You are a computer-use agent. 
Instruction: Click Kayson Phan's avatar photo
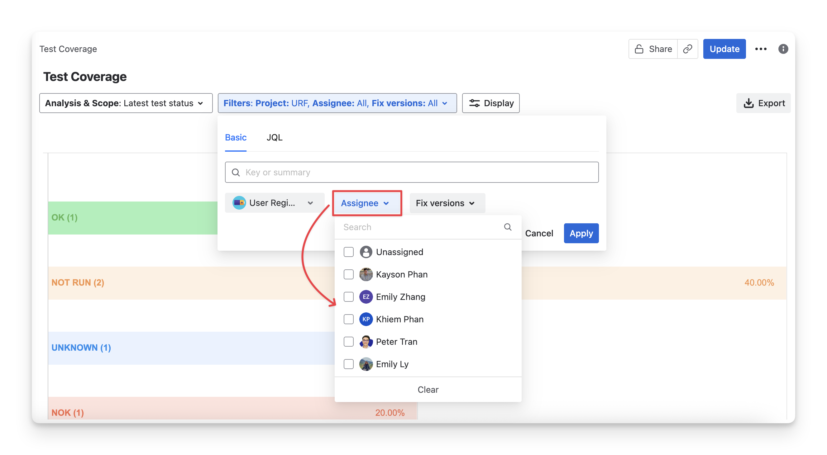(x=366, y=274)
